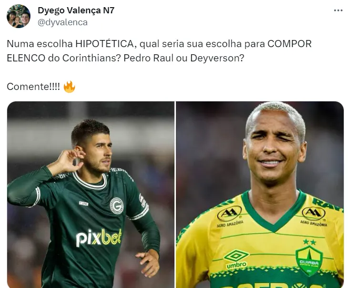The height and width of the screenshot is (288, 348).
Task: Open the right photo with yellow jersey
Action: [260, 195]
